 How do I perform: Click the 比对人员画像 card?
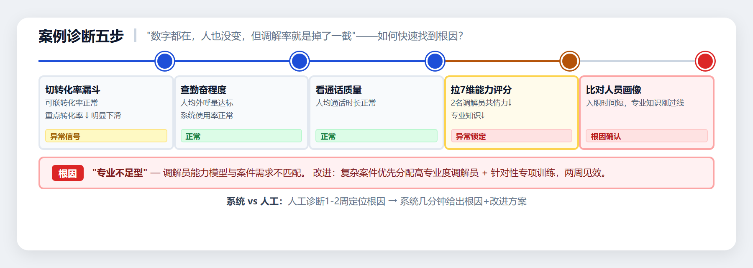(x=646, y=112)
